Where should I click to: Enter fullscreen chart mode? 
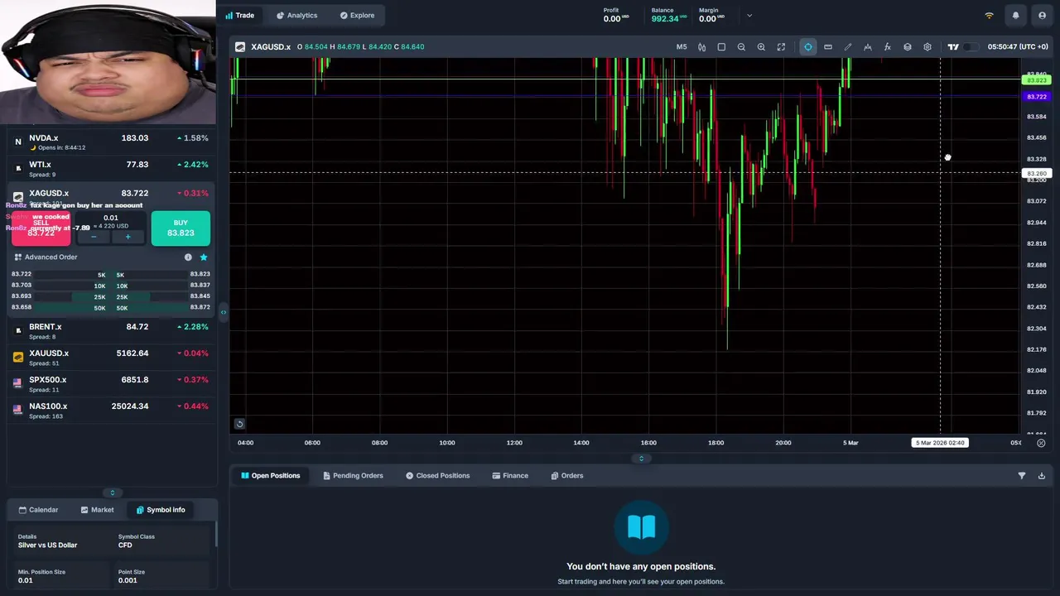point(781,47)
